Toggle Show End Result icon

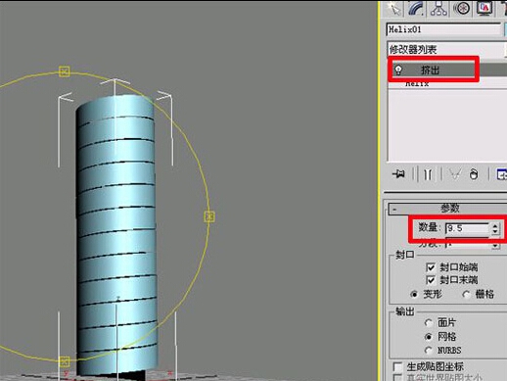[x=428, y=174]
